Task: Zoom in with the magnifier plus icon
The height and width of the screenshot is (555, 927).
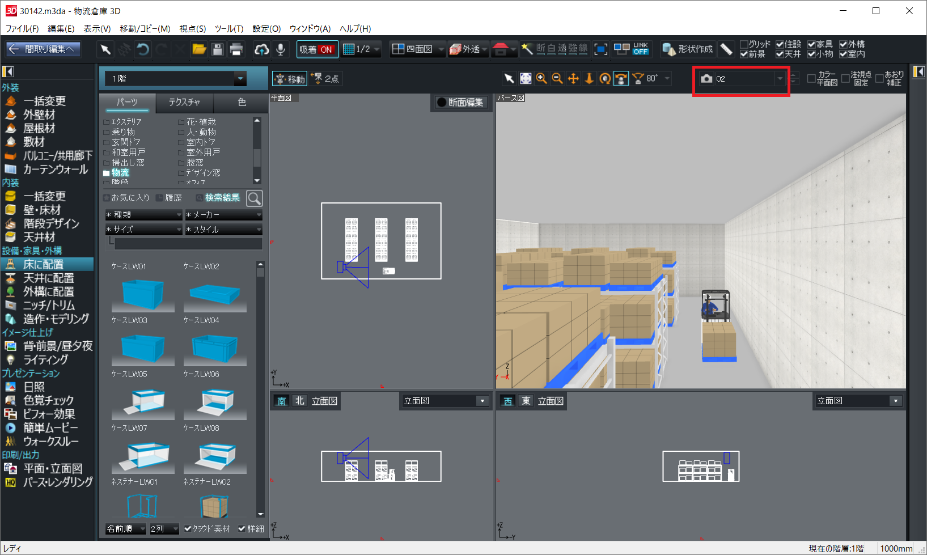Action: 541,79
